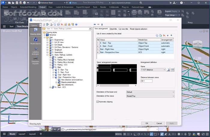Click edit icon beside arrangement name dropdown
This screenshot has height=137, width=210.
[x=168, y=70]
